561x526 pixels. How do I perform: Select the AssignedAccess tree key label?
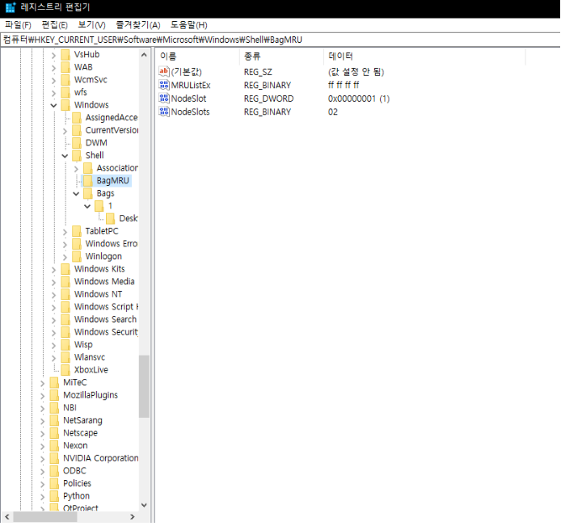click(112, 118)
